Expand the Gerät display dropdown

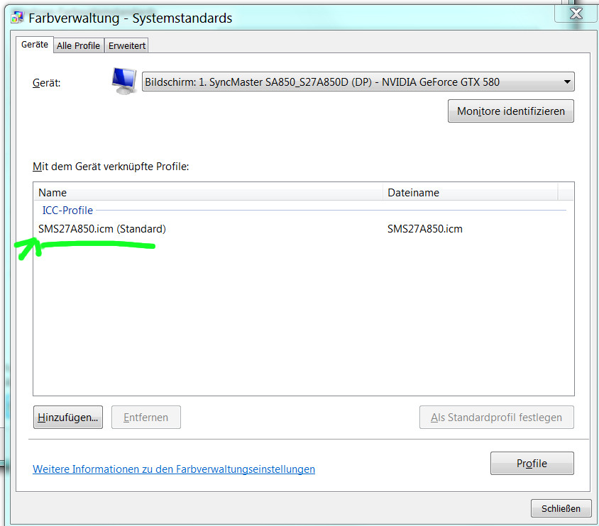tap(358, 82)
